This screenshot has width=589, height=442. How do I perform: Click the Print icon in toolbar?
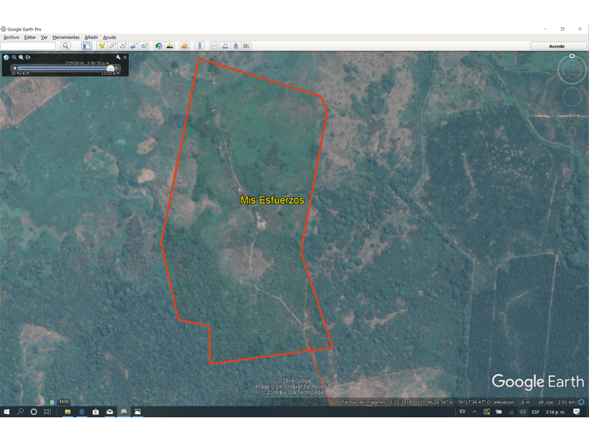click(x=225, y=46)
